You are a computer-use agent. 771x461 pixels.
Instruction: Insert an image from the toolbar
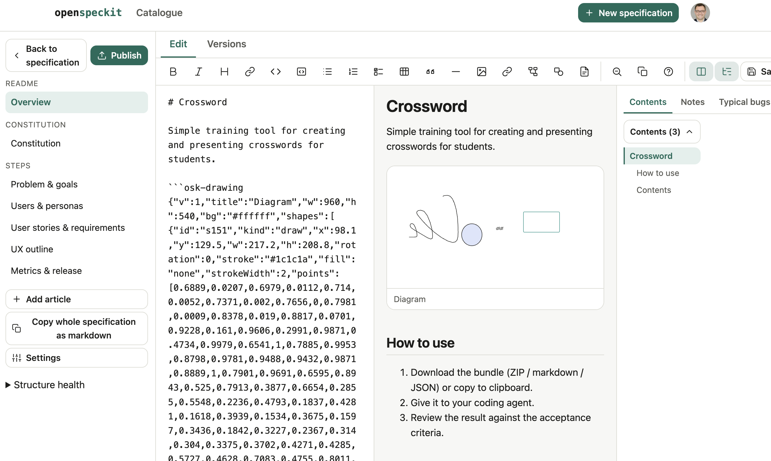(481, 72)
